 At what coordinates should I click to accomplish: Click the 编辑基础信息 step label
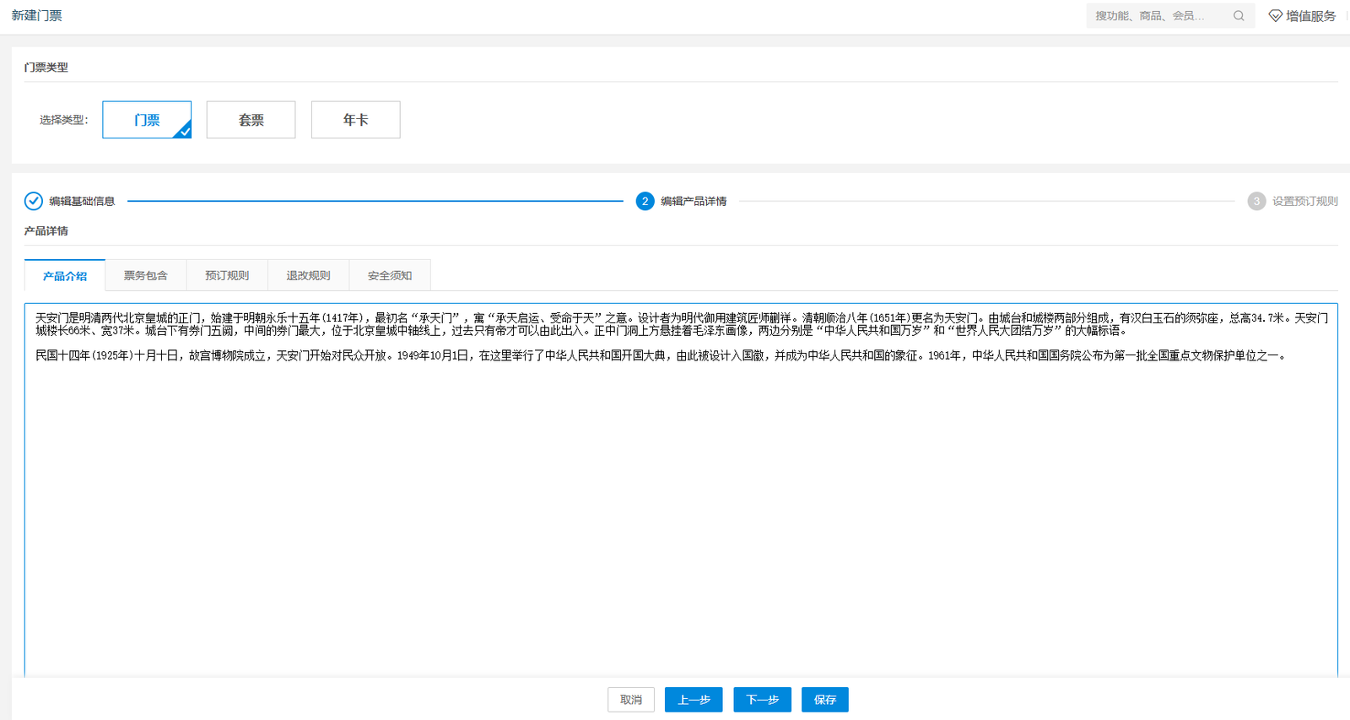pos(82,201)
